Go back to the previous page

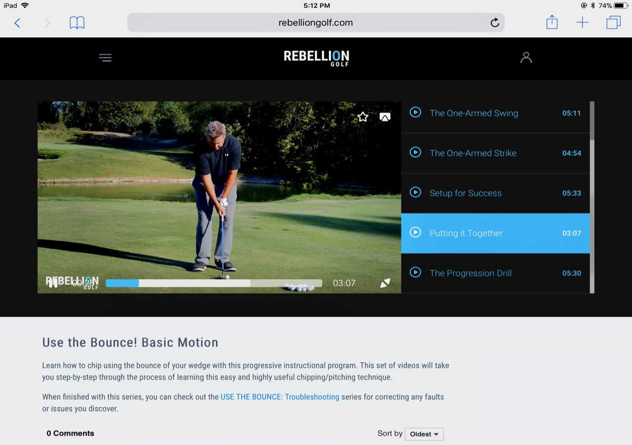click(17, 23)
